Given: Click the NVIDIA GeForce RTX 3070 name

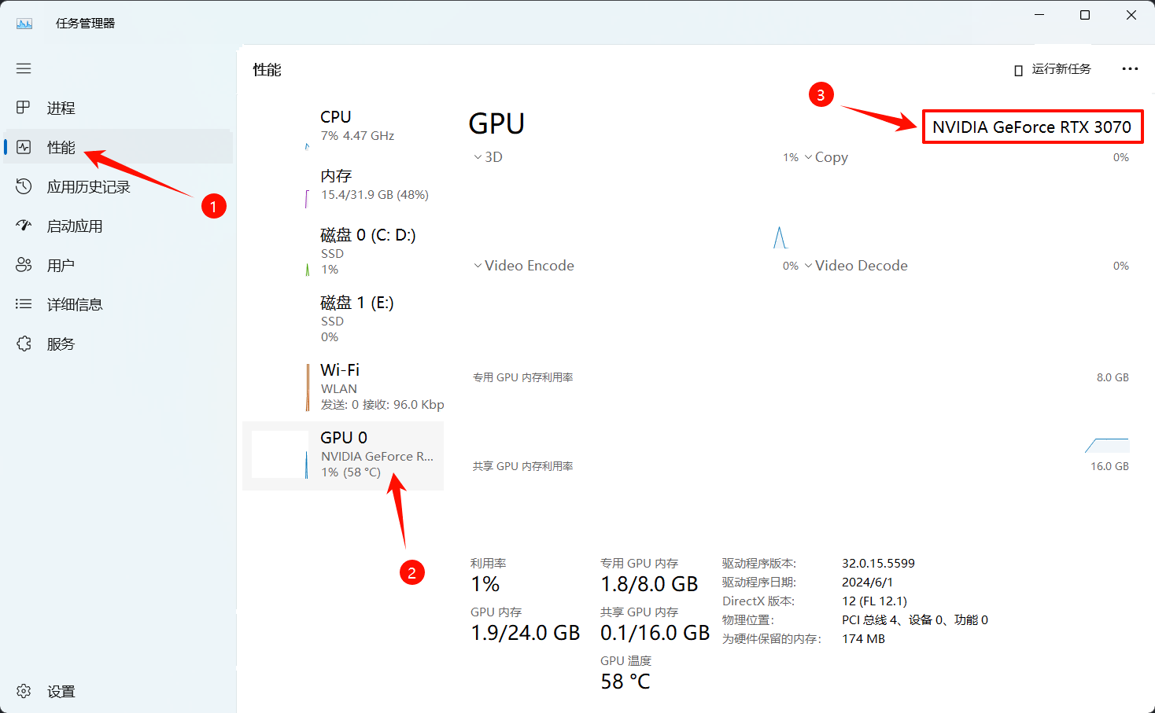Looking at the screenshot, I should [x=1031, y=127].
